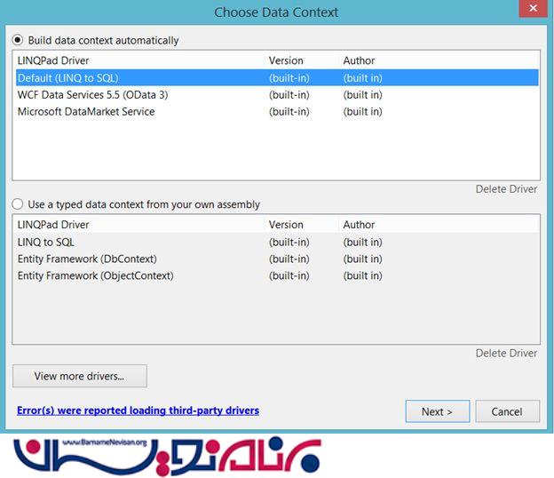
Task: Click the BarnameNevisan logo image
Action: click(x=170, y=454)
